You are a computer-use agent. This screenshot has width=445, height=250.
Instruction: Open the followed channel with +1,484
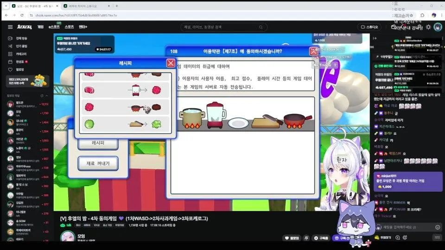pos(27,122)
